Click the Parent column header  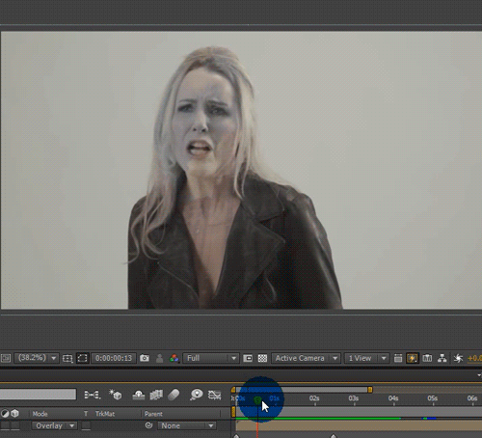pos(153,414)
